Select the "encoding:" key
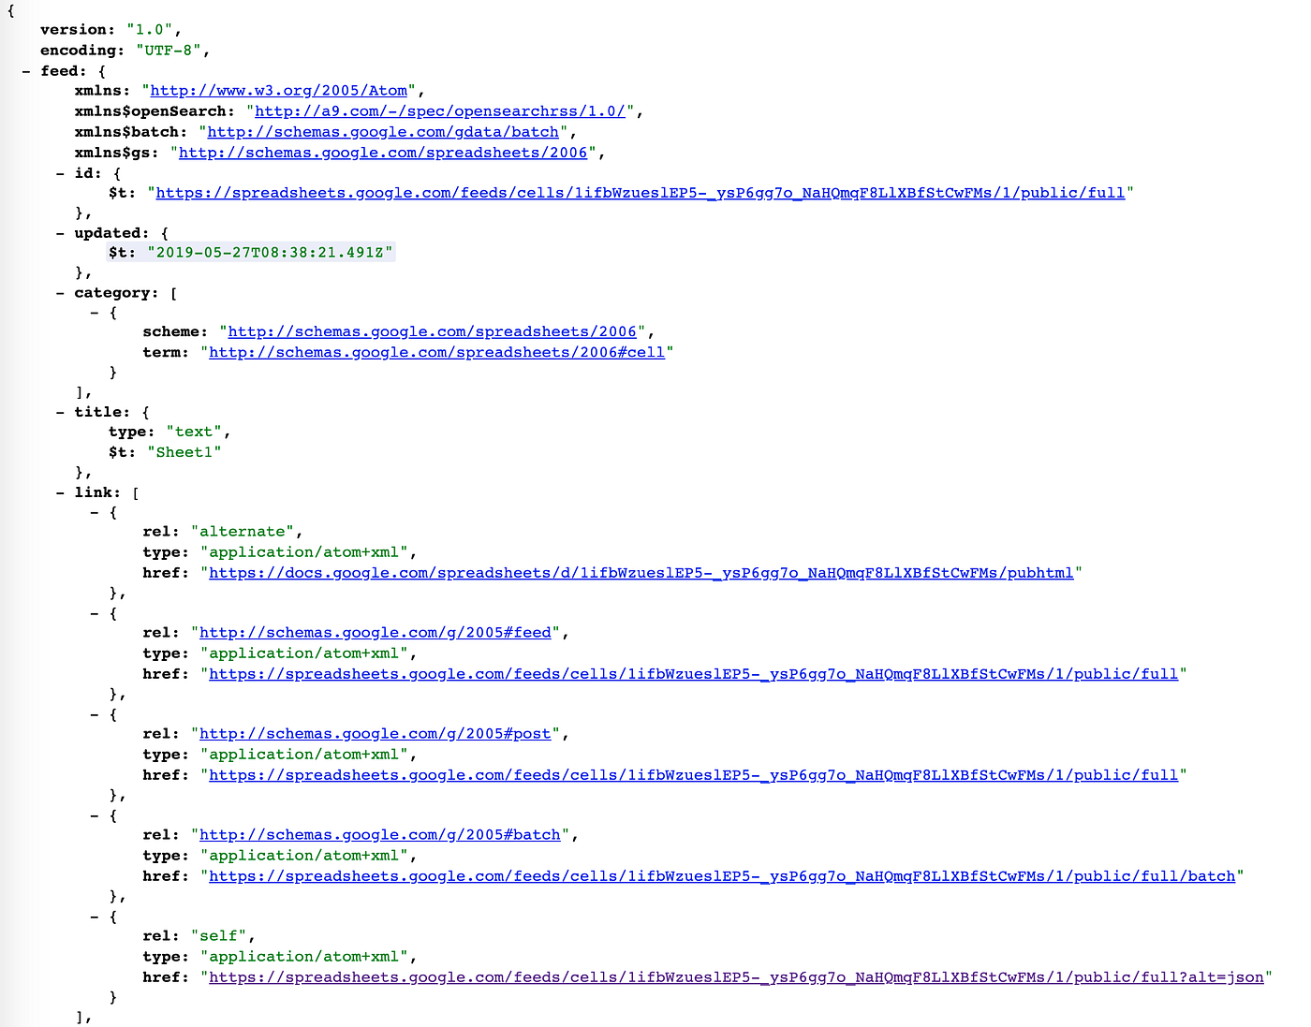 [x=82, y=51]
